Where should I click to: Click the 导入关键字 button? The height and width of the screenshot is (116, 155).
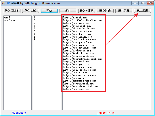click(x=12, y=11)
